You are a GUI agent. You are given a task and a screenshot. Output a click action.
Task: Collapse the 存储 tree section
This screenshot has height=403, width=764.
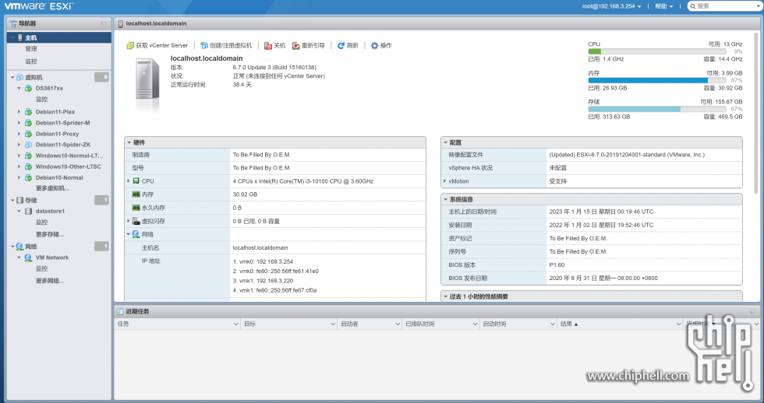[12, 200]
